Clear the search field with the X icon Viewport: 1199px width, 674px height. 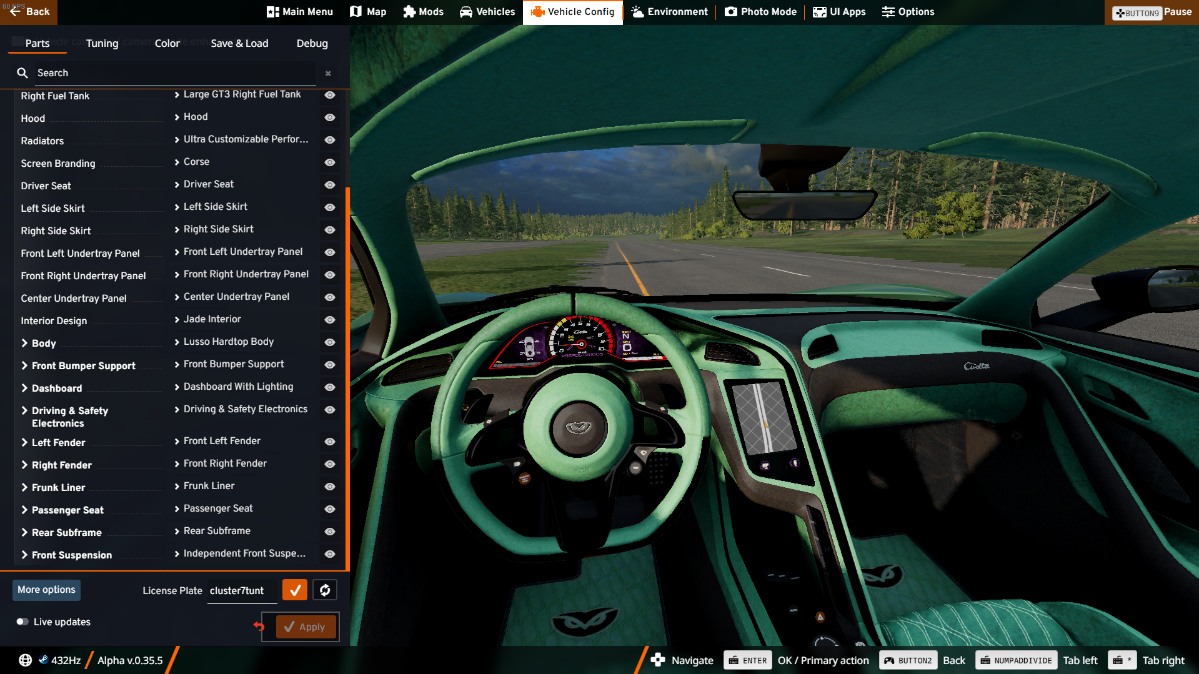[328, 74]
